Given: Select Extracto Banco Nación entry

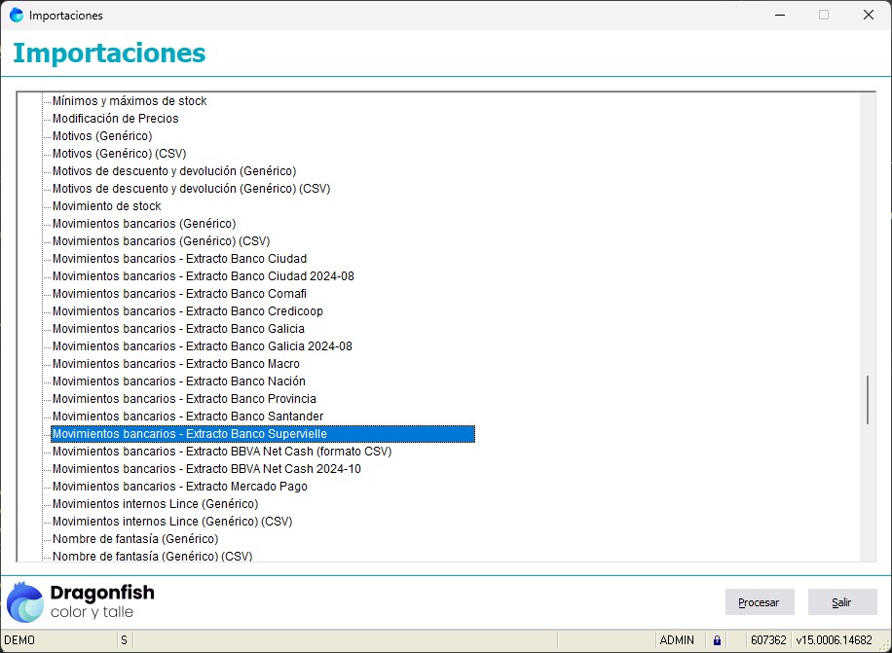Looking at the screenshot, I should (x=178, y=381).
